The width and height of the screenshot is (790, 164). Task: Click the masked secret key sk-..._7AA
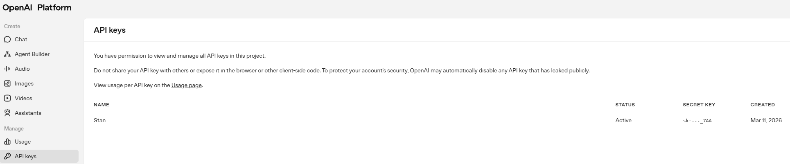[697, 121]
